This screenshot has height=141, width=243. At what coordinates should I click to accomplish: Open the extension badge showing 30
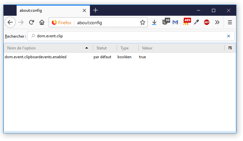pyautogui.click(x=165, y=22)
